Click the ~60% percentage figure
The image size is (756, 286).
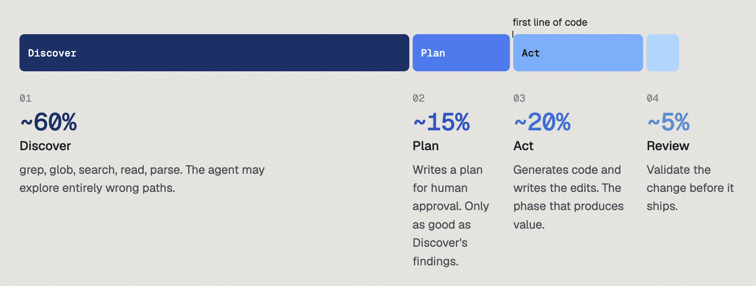click(49, 122)
